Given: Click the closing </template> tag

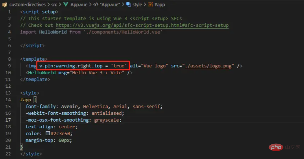Looking at the screenshot, I should pos(35,79).
